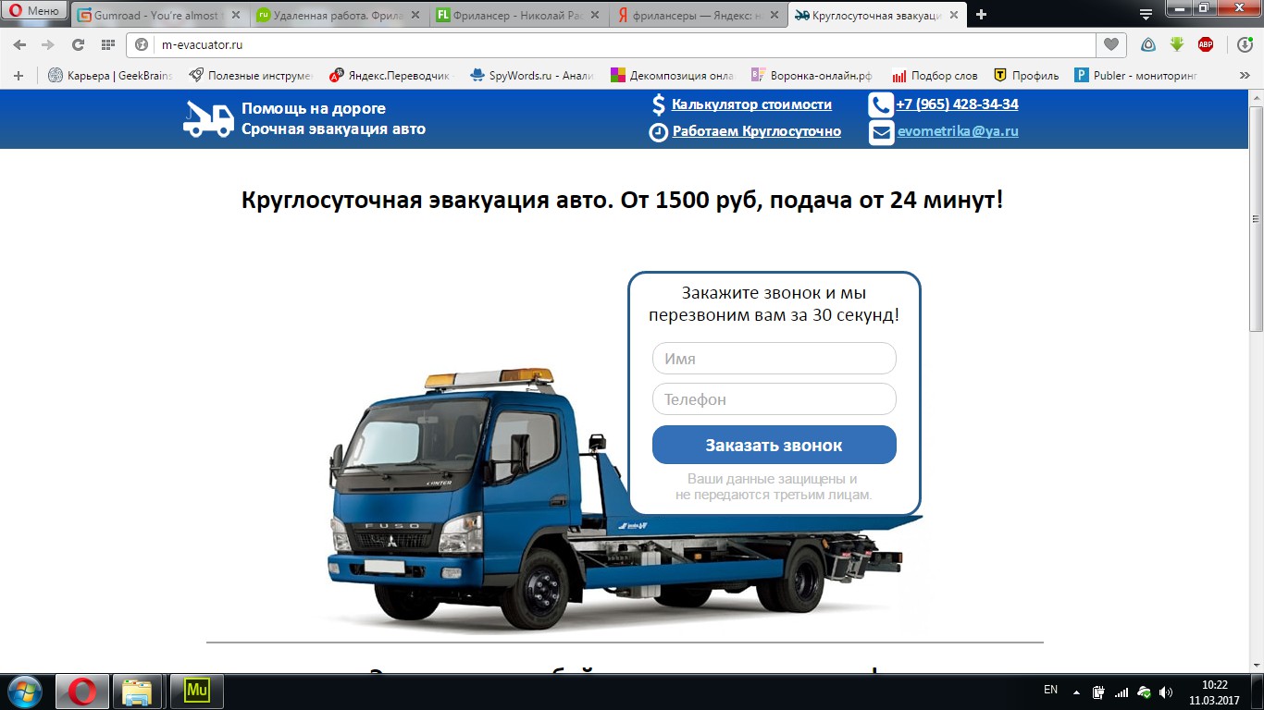
Task: Open the network signal tray icon
Action: pos(1121,692)
